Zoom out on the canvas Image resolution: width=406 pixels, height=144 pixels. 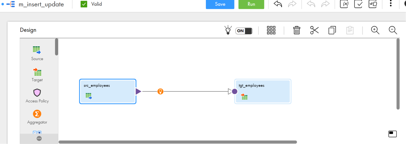[x=393, y=30]
